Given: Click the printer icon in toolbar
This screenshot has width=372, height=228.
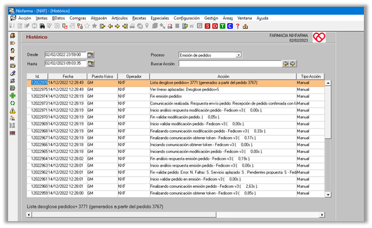Looking at the screenshot, I should coord(132,26).
